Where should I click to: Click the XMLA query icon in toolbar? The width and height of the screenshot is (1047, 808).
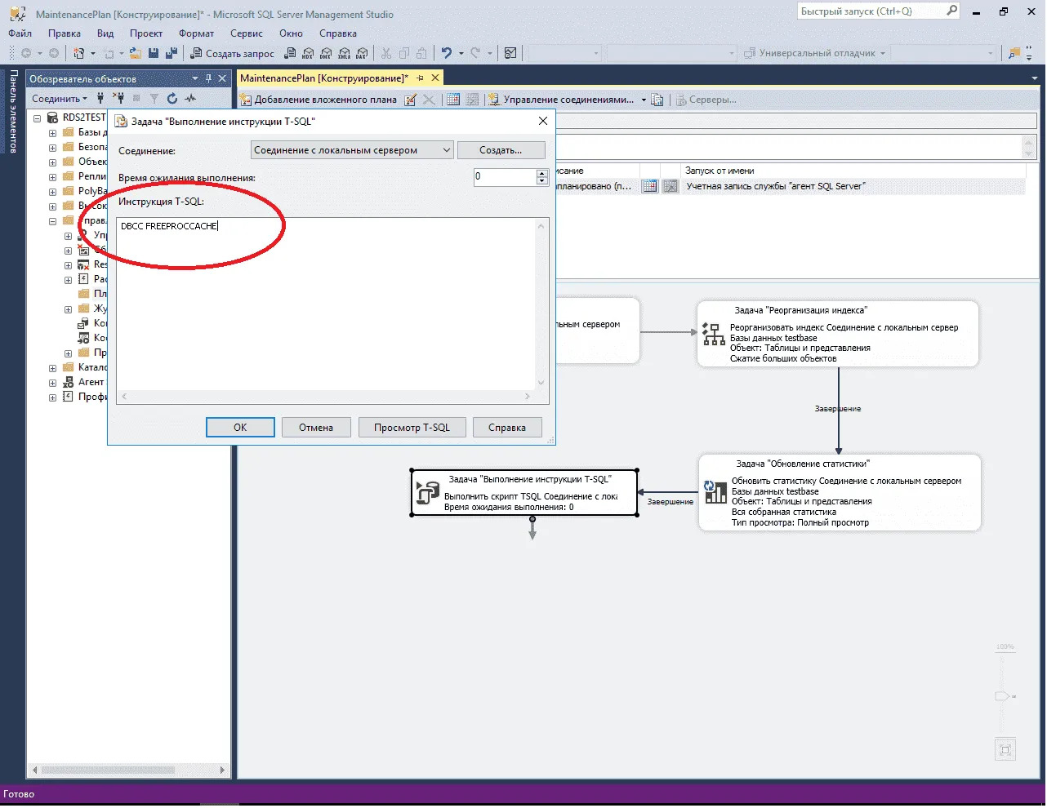pos(344,53)
